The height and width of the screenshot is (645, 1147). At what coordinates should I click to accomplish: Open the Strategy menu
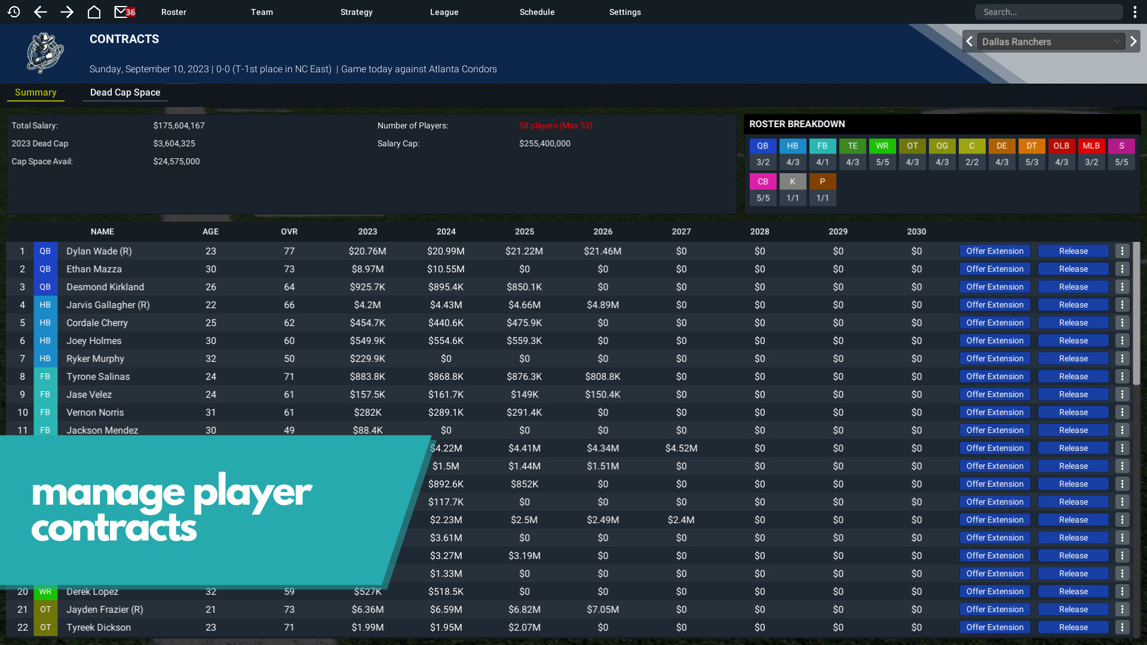point(356,12)
